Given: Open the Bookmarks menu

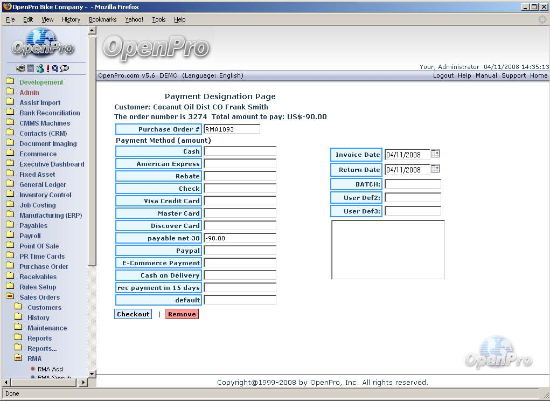Looking at the screenshot, I should pos(102,19).
